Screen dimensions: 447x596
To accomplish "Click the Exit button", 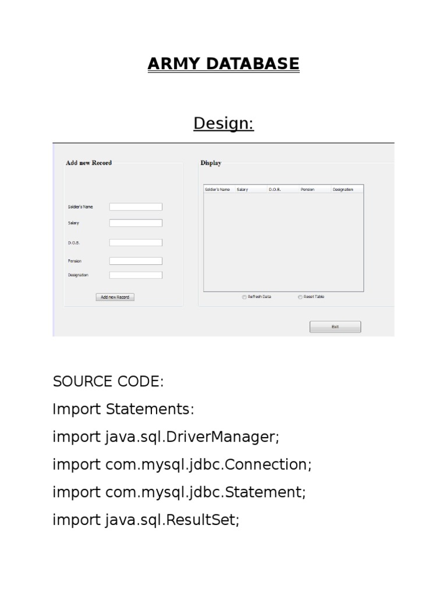I will click(x=335, y=327).
